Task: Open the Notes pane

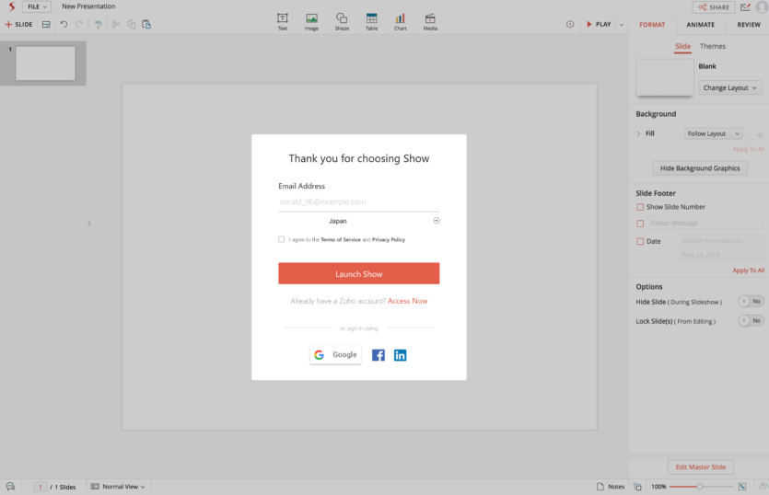Action: pos(611,487)
